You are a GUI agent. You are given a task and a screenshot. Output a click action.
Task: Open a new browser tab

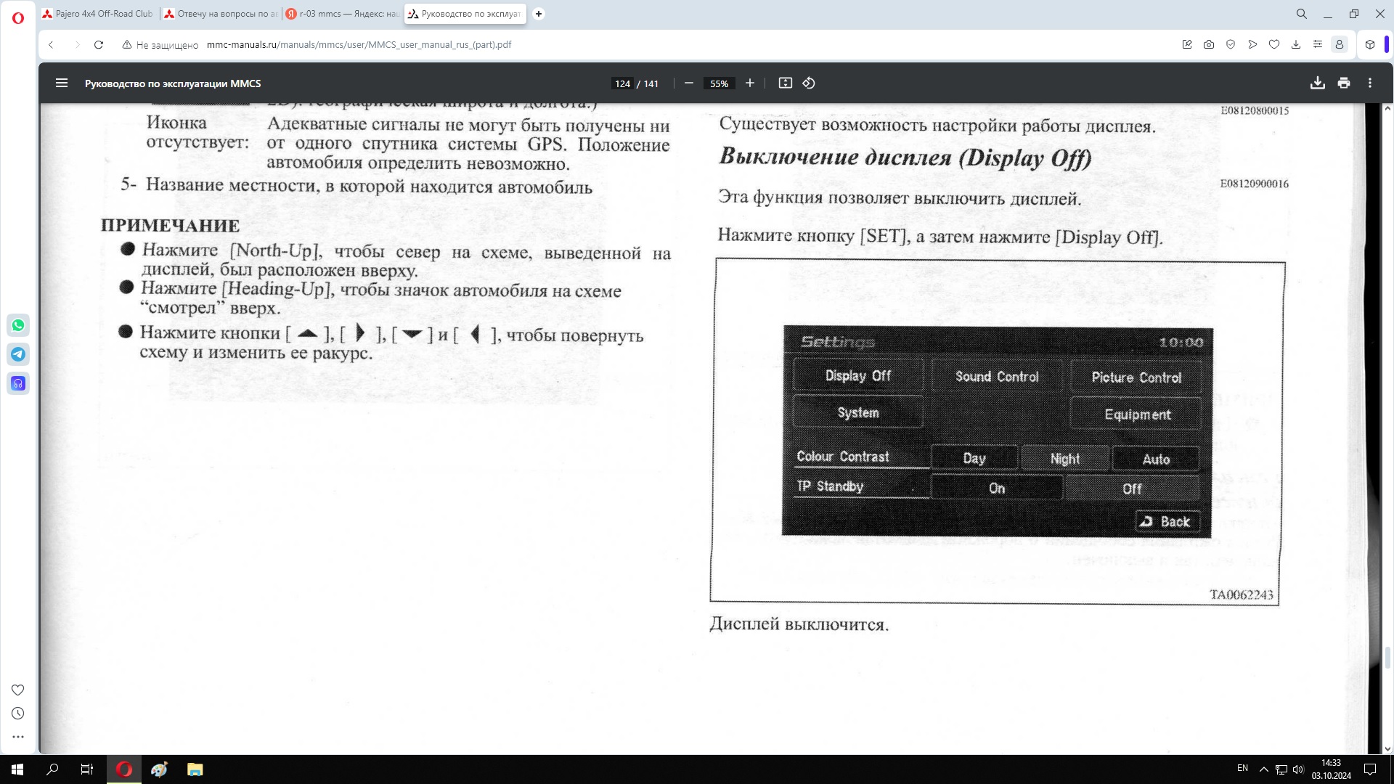coord(539,14)
